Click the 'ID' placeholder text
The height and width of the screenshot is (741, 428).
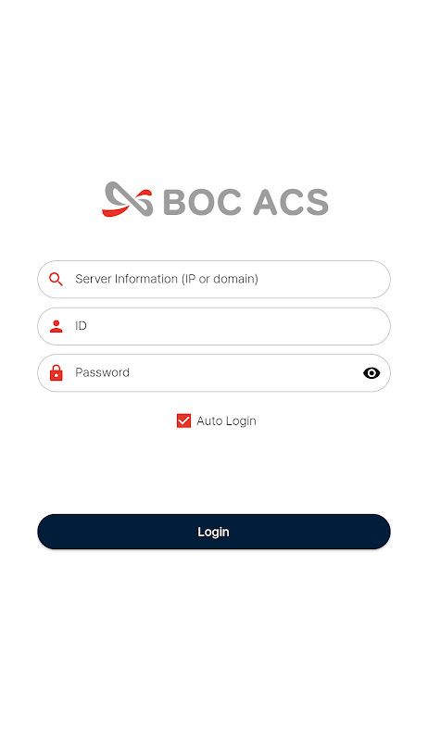tap(81, 326)
